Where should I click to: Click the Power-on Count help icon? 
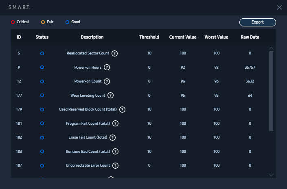click(107, 81)
